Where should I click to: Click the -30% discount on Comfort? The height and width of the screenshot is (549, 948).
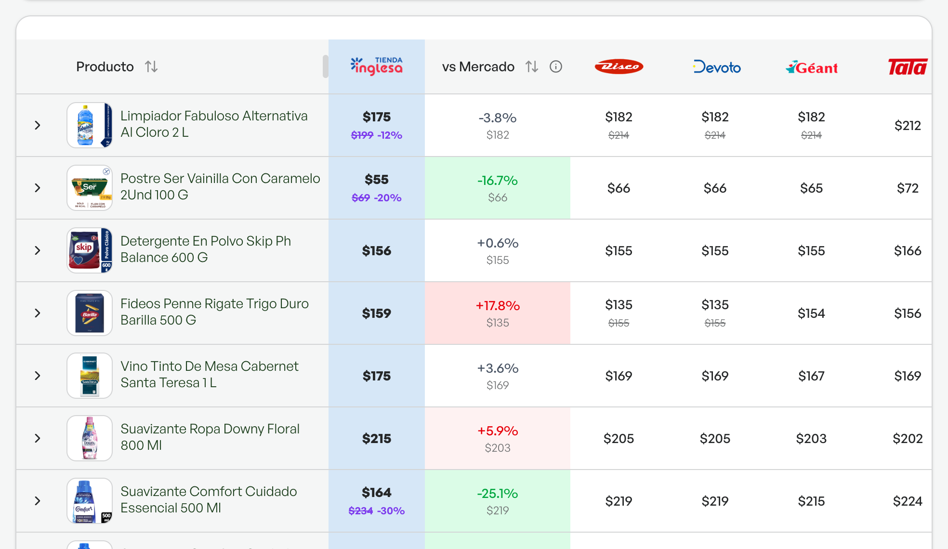391,511
